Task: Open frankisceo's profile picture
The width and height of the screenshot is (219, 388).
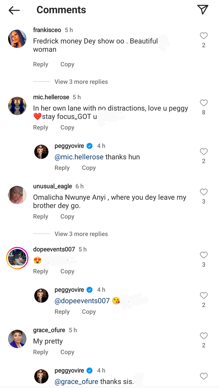Action: tap(17, 39)
